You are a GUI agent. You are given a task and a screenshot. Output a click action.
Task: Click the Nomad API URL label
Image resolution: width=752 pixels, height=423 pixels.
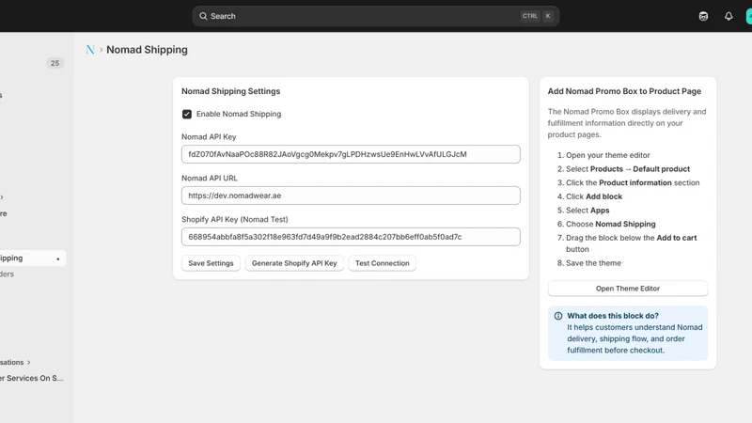coord(209,178)
